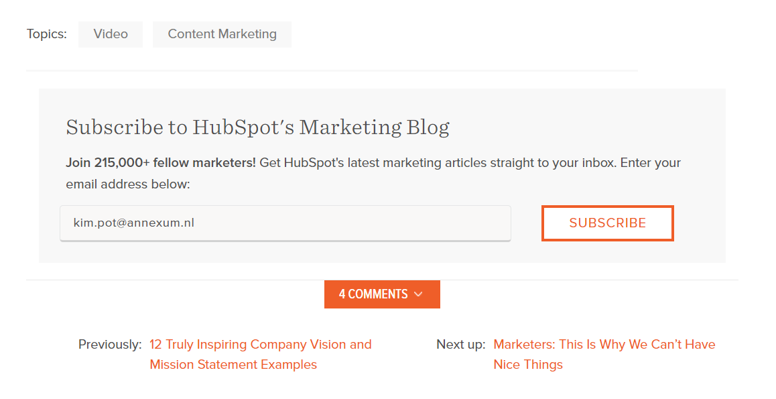Click the 'Previously:' label
776x399 pixels.
coord(110,345)
